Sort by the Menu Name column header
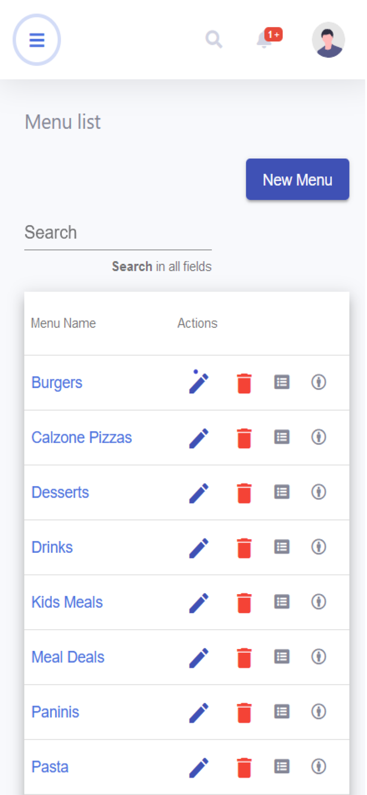Viewport: 367px width, 795px height. (63, 323)
